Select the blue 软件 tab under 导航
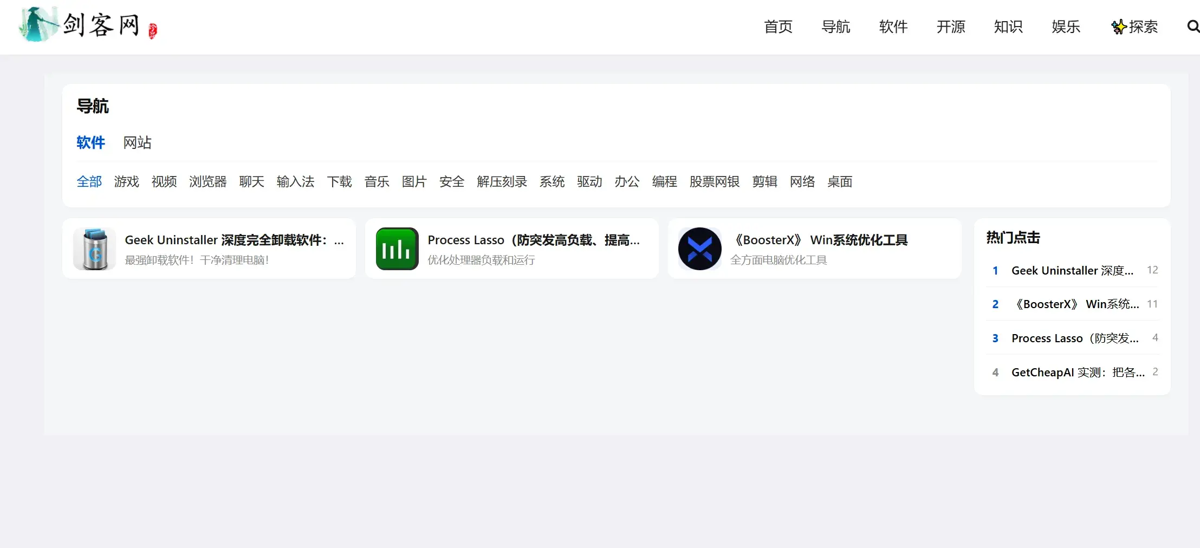Viewport: 1200px width, 548px height. click(x=90, y=142)
